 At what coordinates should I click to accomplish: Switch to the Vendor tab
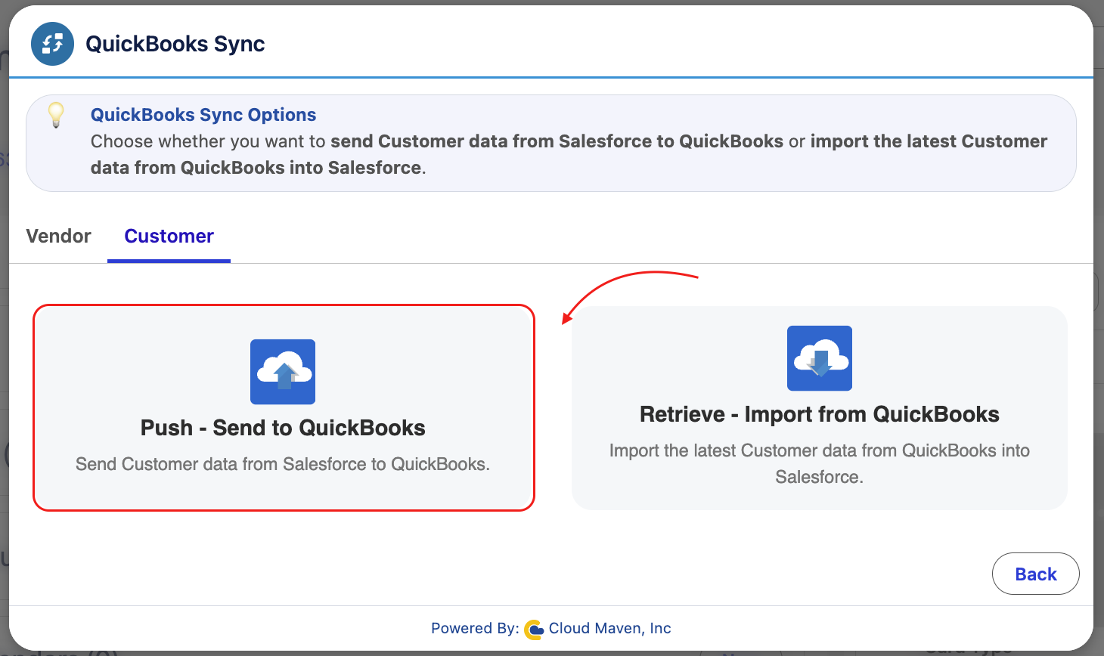click(58, 237)
